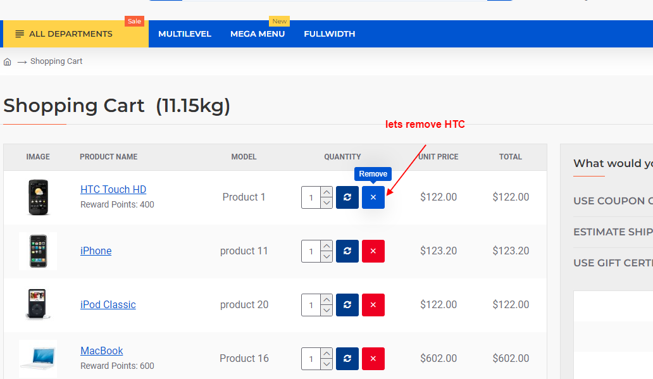Screen dimensions: 653x379
Task: Click MacBook's Reward Points: 600 text
Action: pos(117,366)
